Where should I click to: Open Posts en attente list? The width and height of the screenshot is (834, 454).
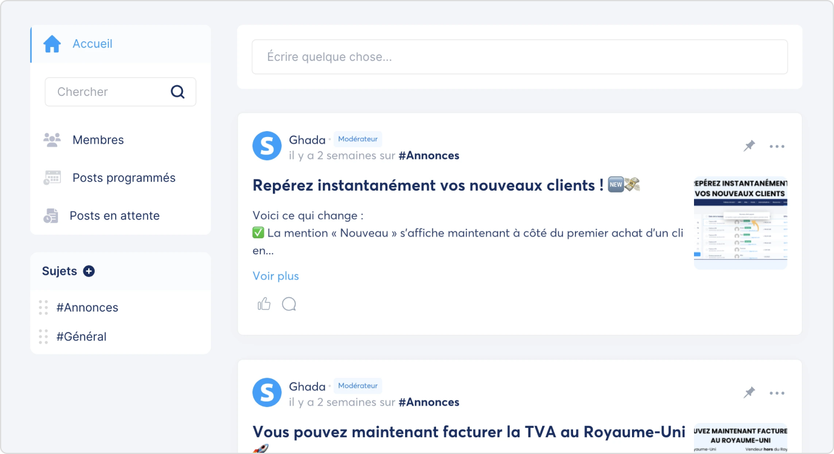tap(114, 216)
